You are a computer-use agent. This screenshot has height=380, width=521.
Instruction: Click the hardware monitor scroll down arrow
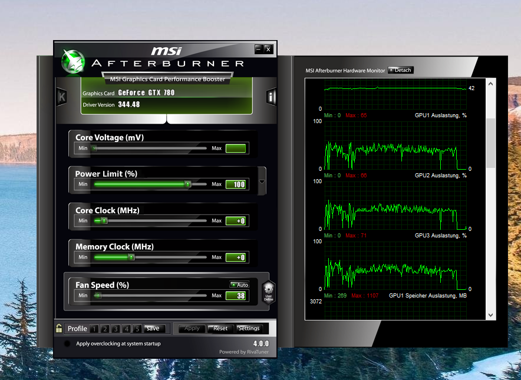(491, 315)
